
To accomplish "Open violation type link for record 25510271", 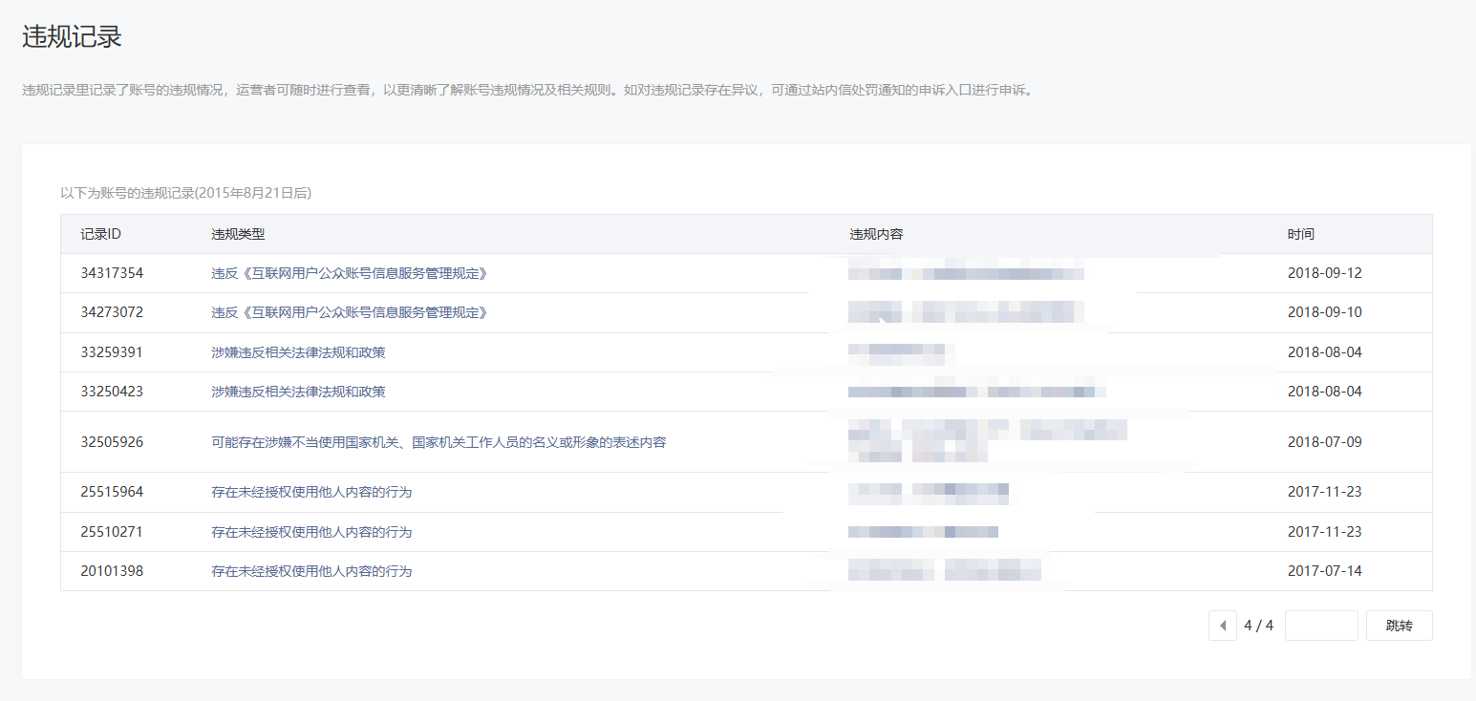I will coord(311,532).
